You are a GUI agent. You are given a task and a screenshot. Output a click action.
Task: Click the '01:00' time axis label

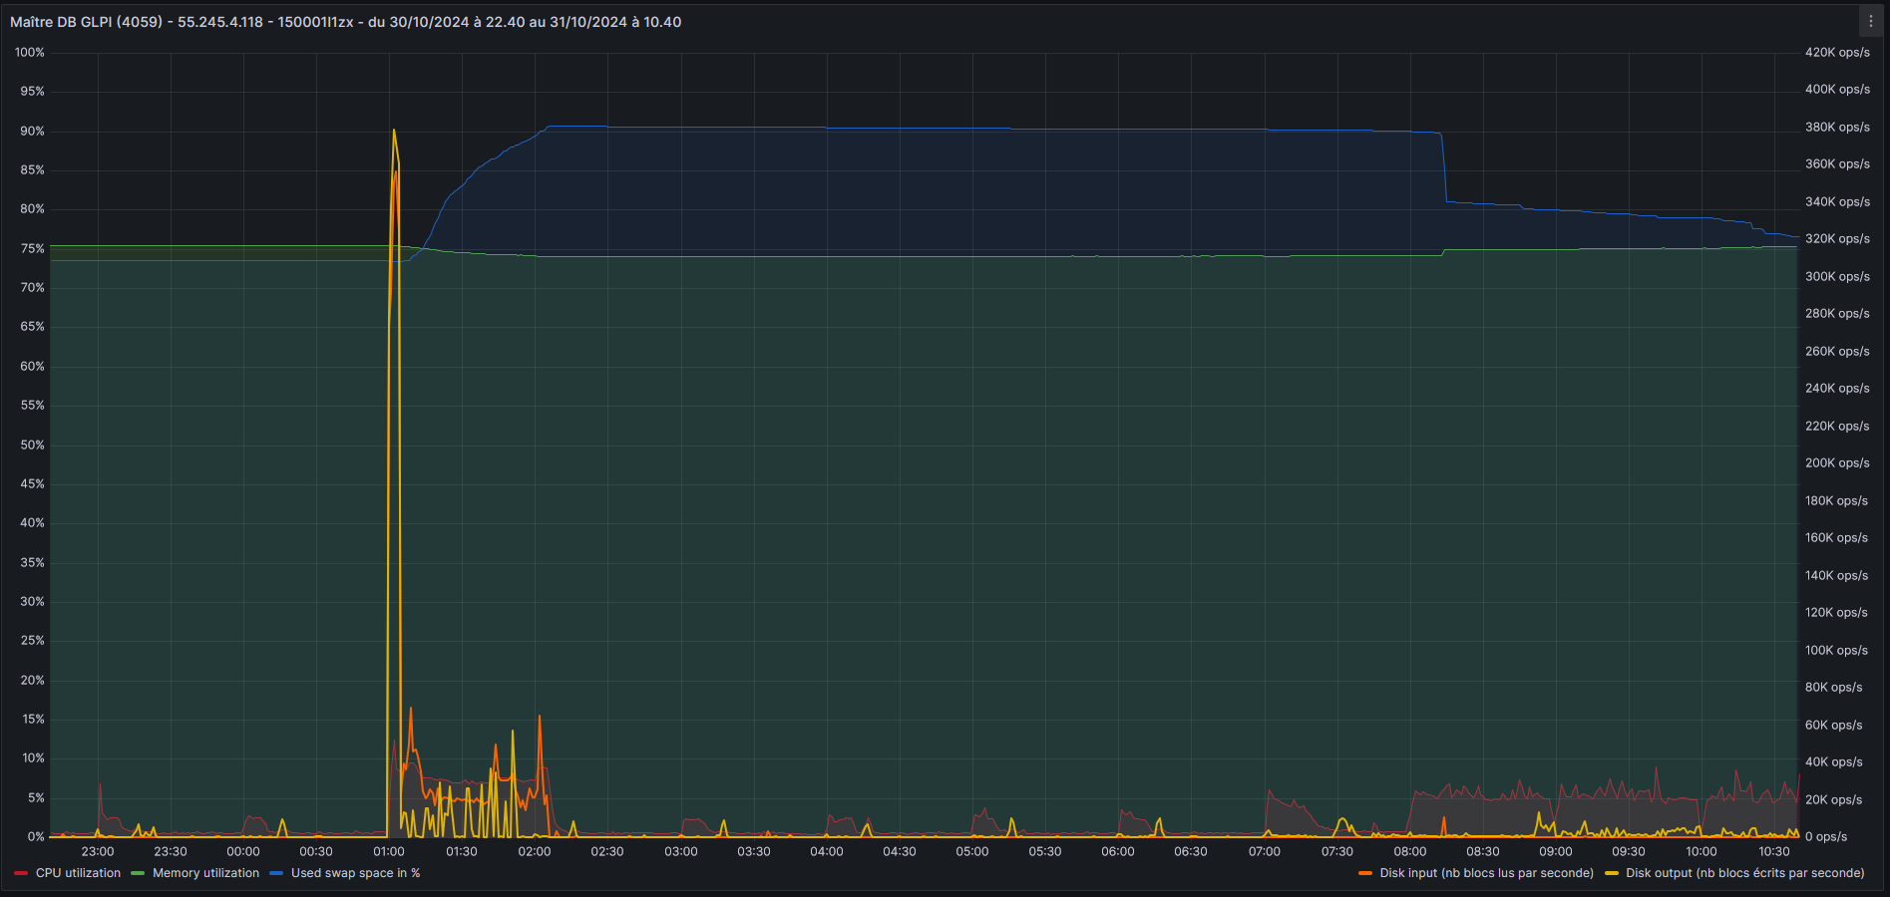click(x=389, y=851)
